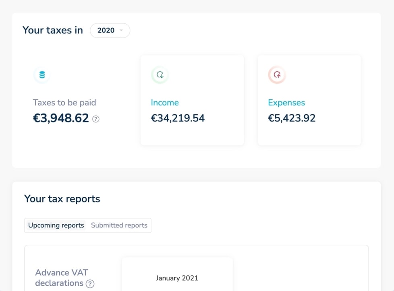The width and height of the screenshot is (394, 291).
Task: Switch to Upcoming reports tab
Action: 56,225
